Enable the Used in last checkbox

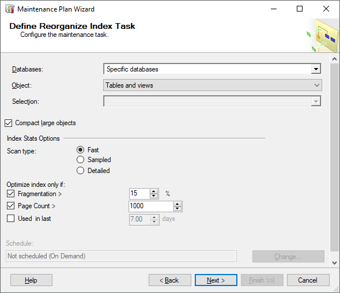[10, 219]
